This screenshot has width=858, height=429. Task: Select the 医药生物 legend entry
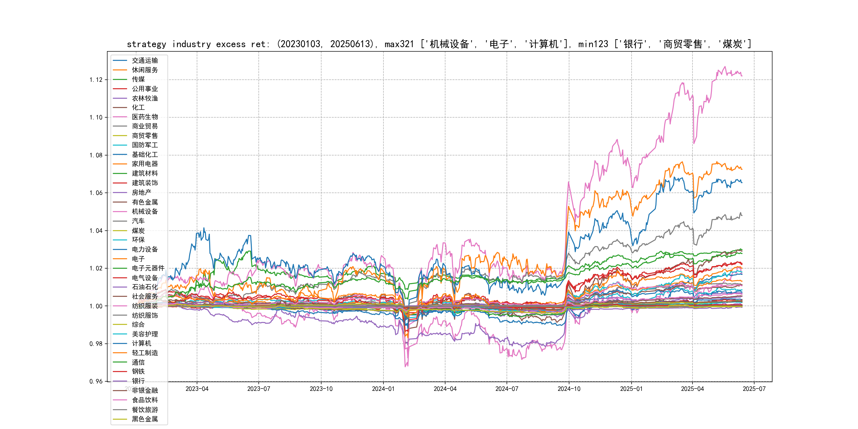tap(145, 117)
